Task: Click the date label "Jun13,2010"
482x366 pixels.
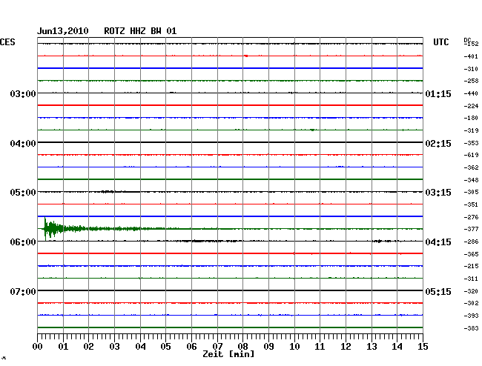Action: pyautogui.click(x=63, y=31)
